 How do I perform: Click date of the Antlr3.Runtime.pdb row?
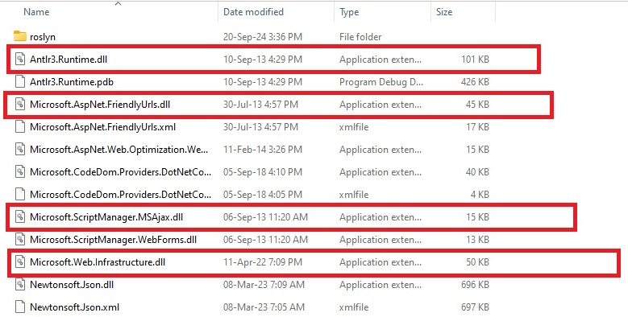point(262,82)
